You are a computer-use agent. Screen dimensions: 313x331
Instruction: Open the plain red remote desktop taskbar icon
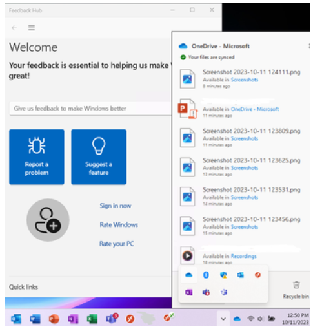[130, 319]
